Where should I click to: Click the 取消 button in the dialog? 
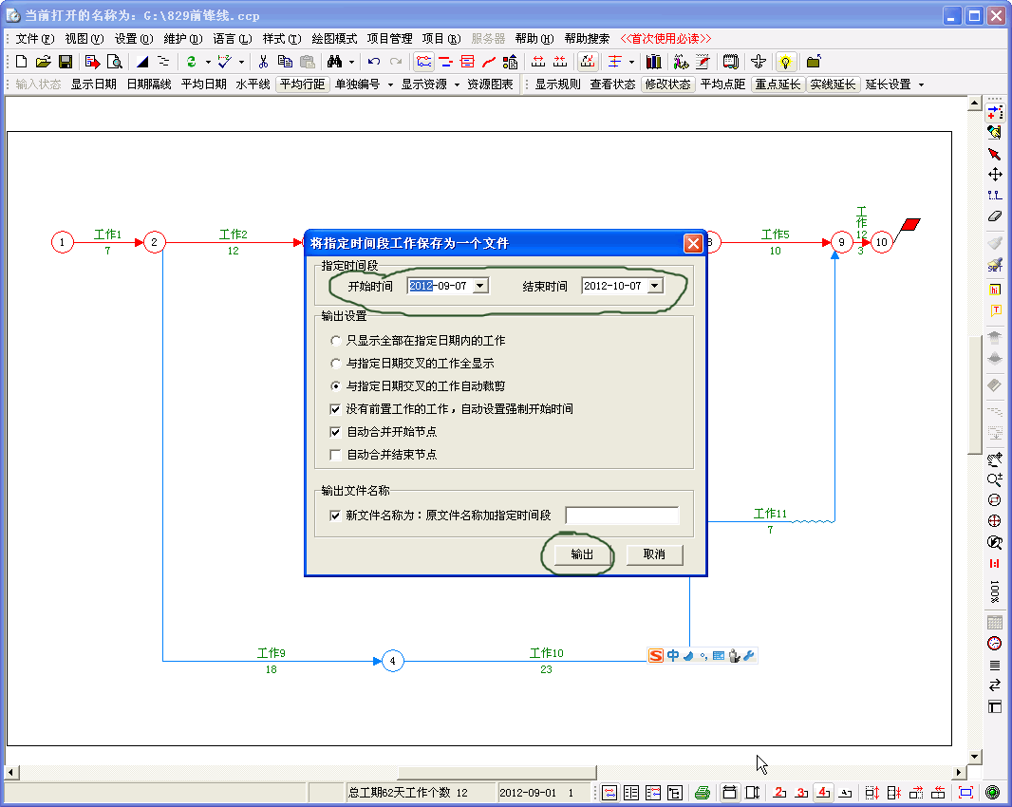tap(654, 554)
